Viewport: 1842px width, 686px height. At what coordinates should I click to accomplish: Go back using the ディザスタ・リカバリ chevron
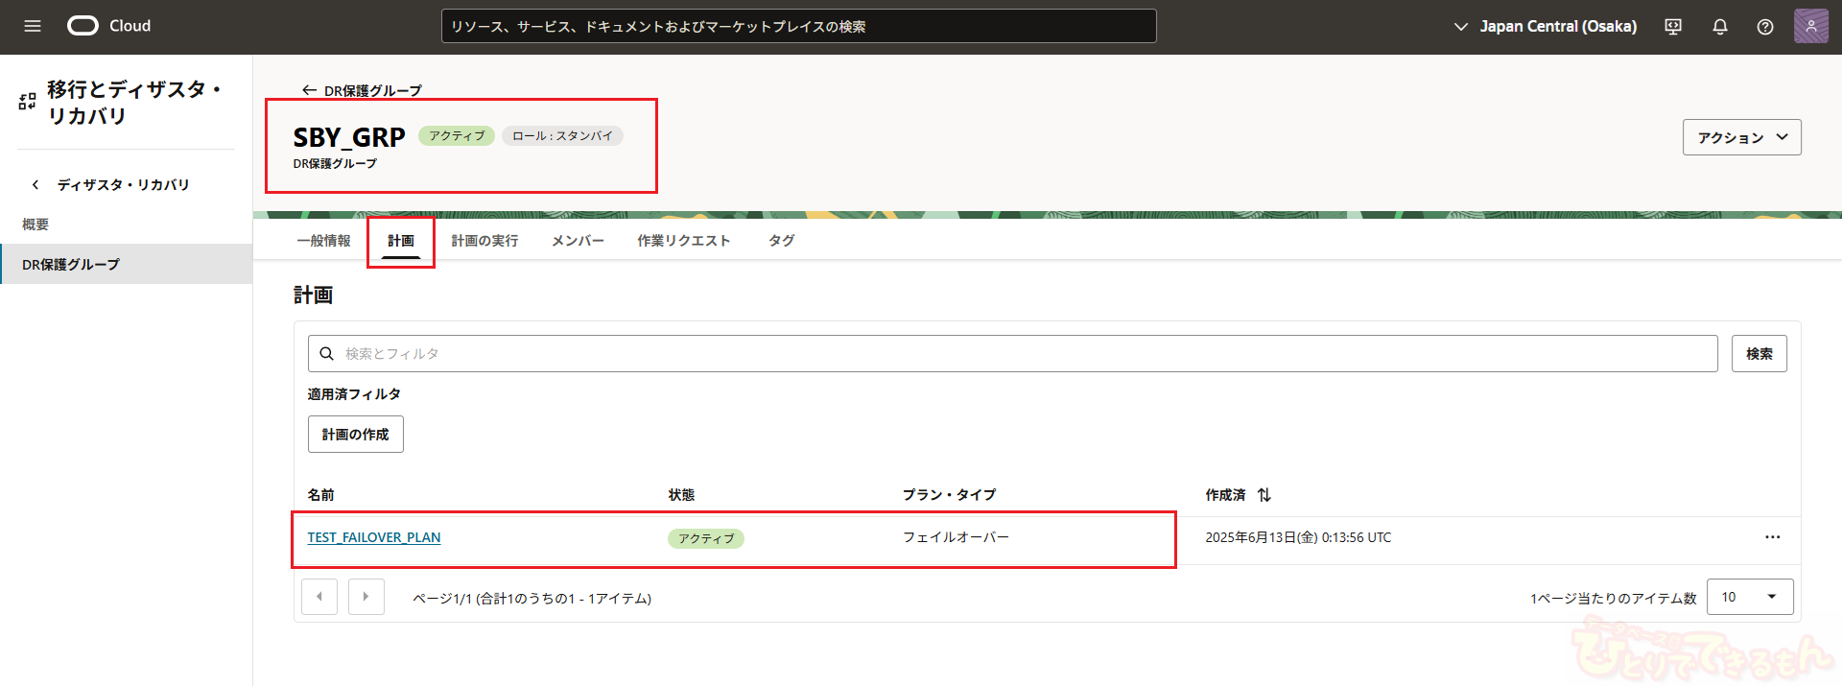[35, 184]
